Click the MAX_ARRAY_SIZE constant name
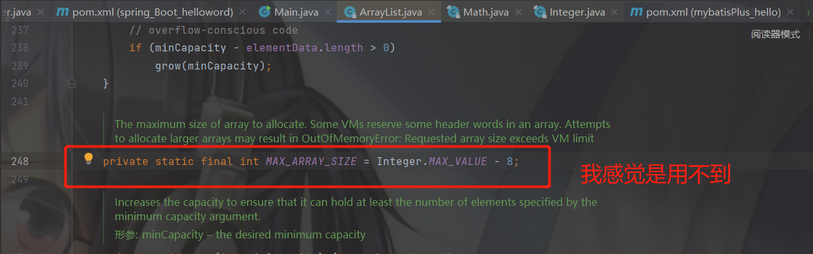 point(311,161)
